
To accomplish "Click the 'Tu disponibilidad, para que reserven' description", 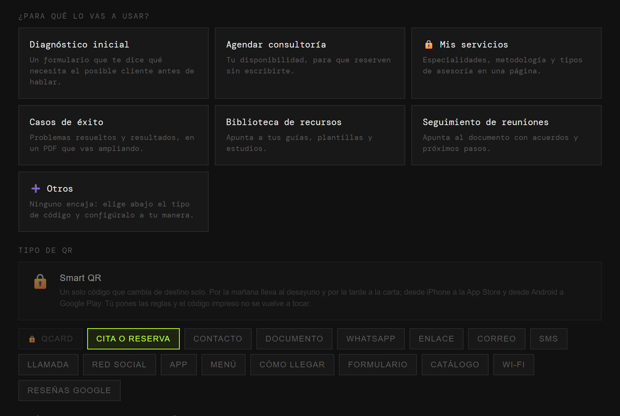I will (308, 65).
